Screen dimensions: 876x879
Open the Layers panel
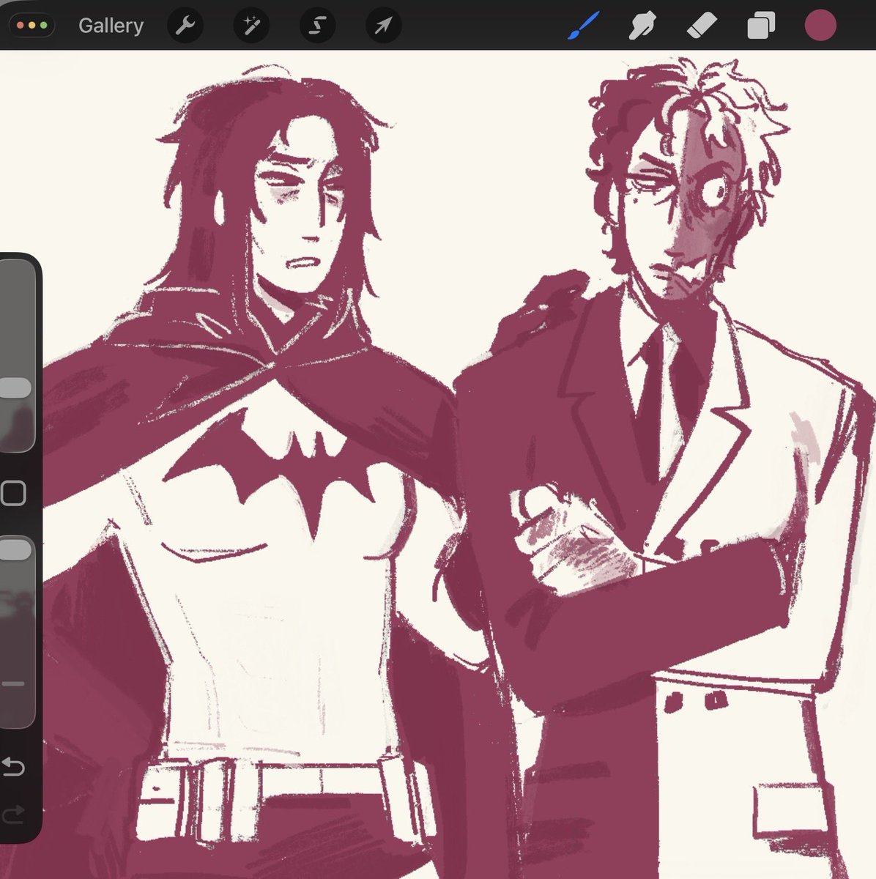(x=760, y=27)
